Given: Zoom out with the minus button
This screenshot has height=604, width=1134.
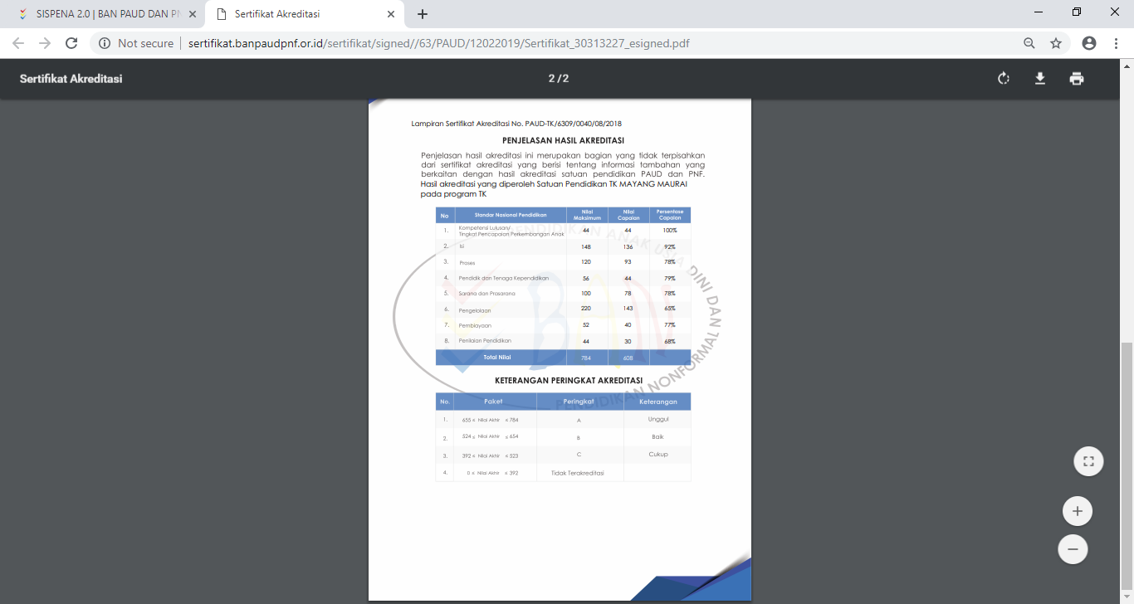Looking at the screenshot, I should click(1073, 549).
